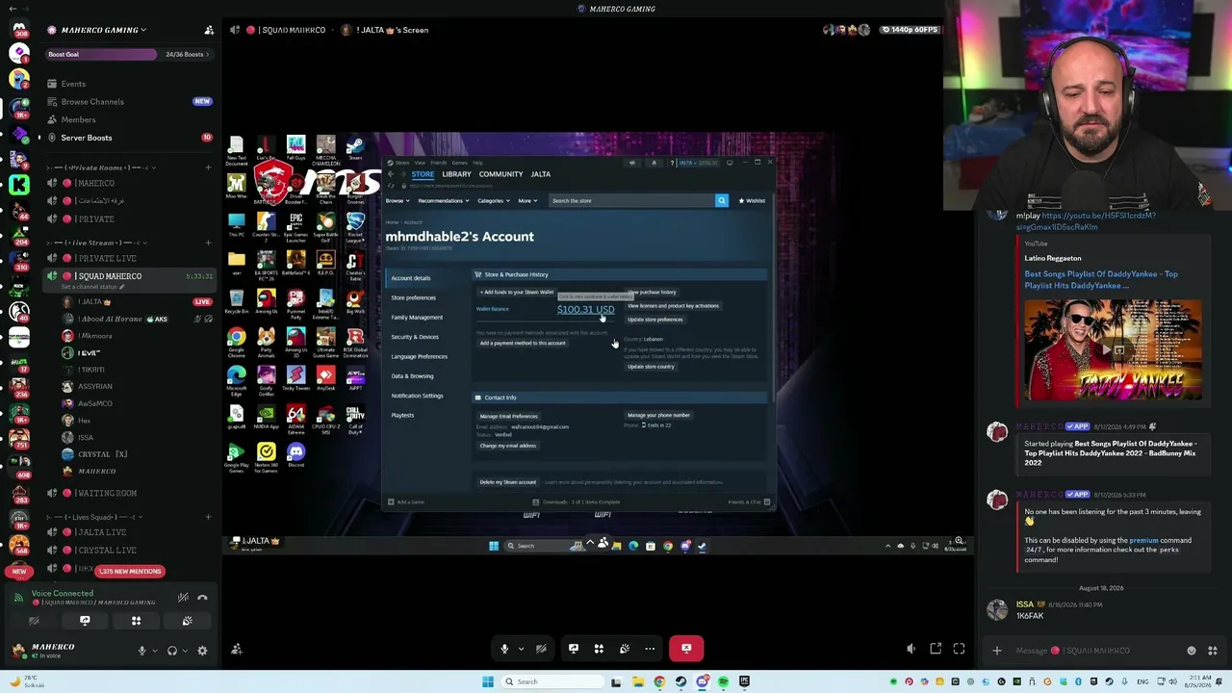This screenshot has width=1232, height=693.
Task: Open the Daddy Yankee playlist video thumbnail
Action: pos(1113,349)
